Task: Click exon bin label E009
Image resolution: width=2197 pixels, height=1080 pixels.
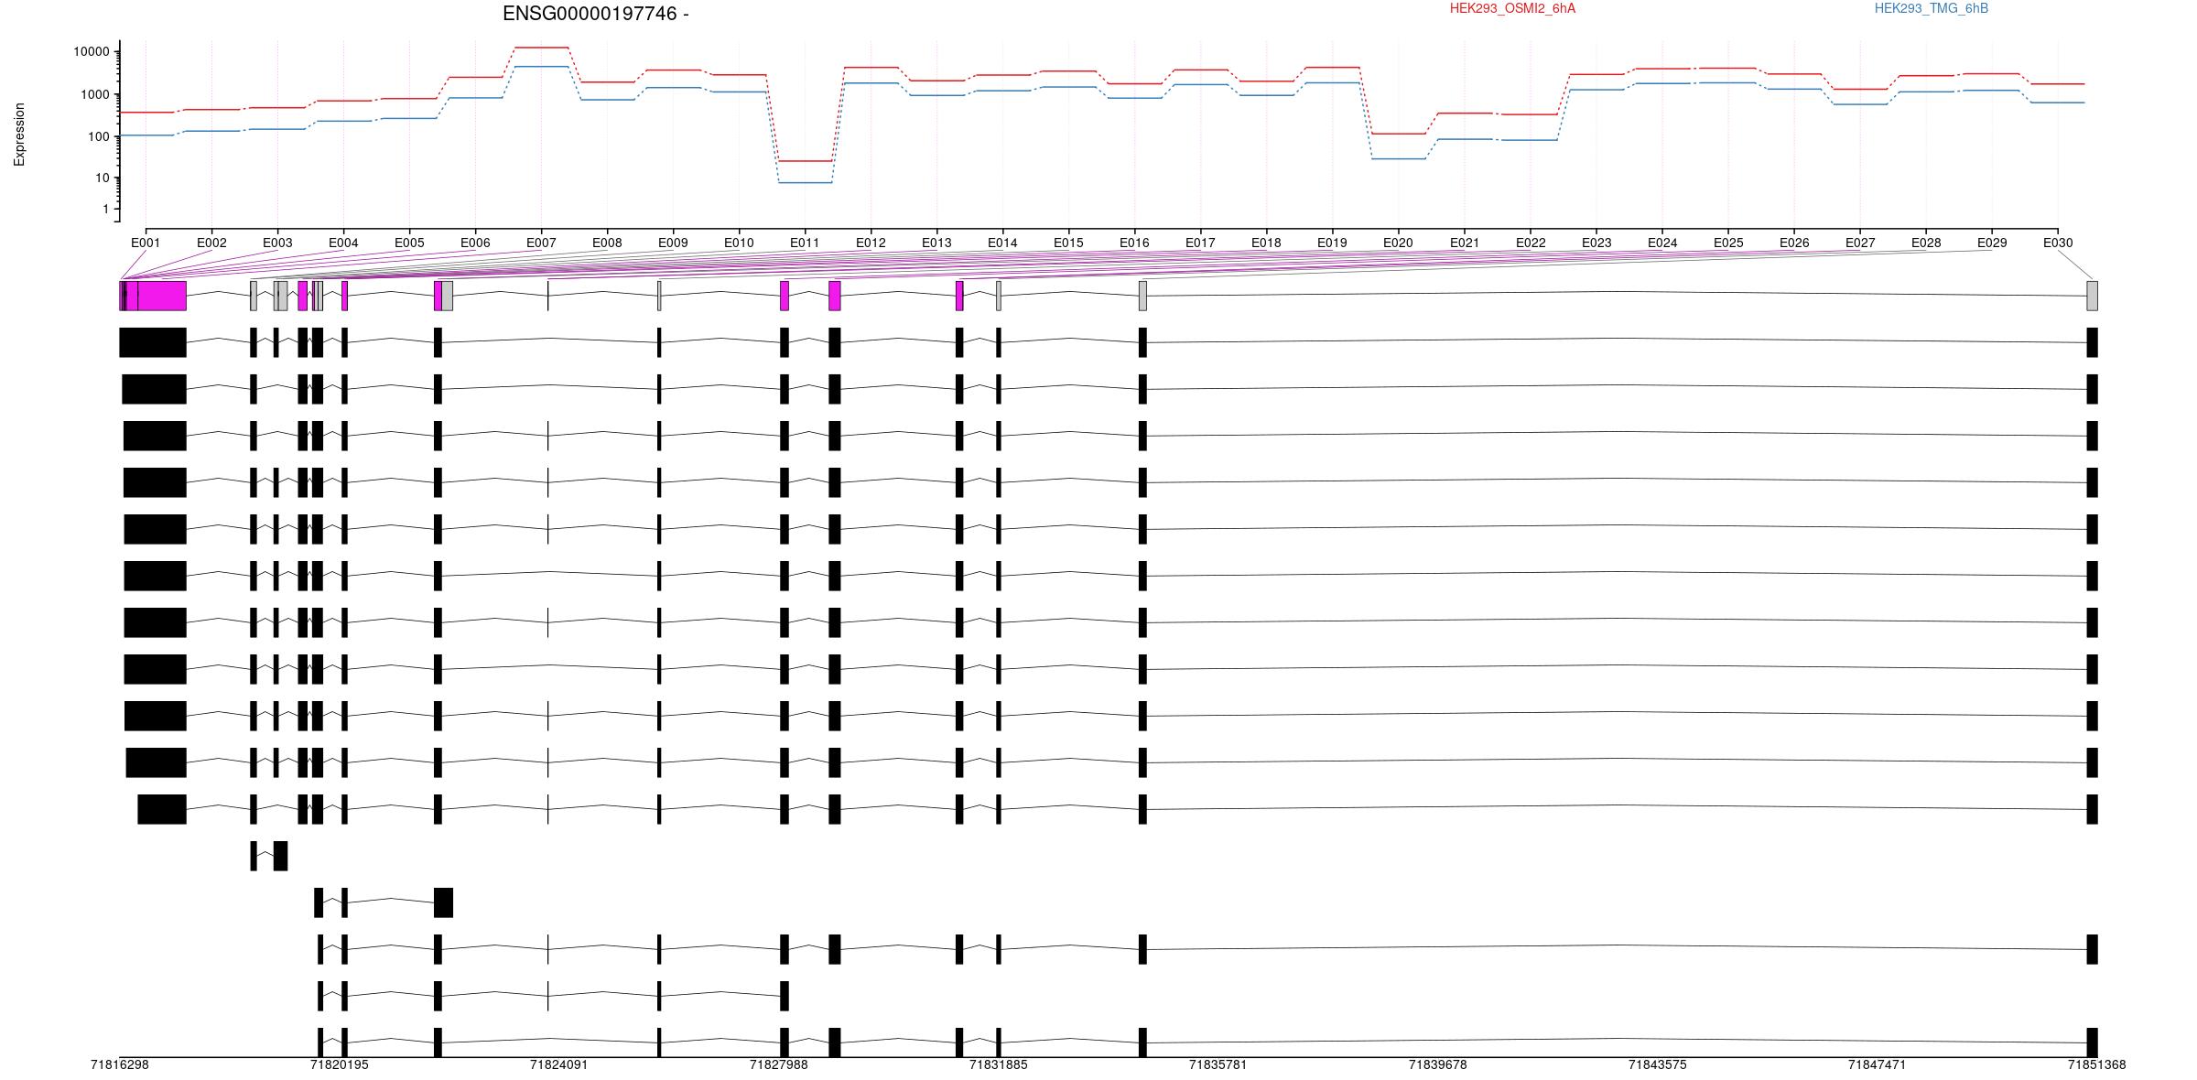Action: [x=673, y=243]
